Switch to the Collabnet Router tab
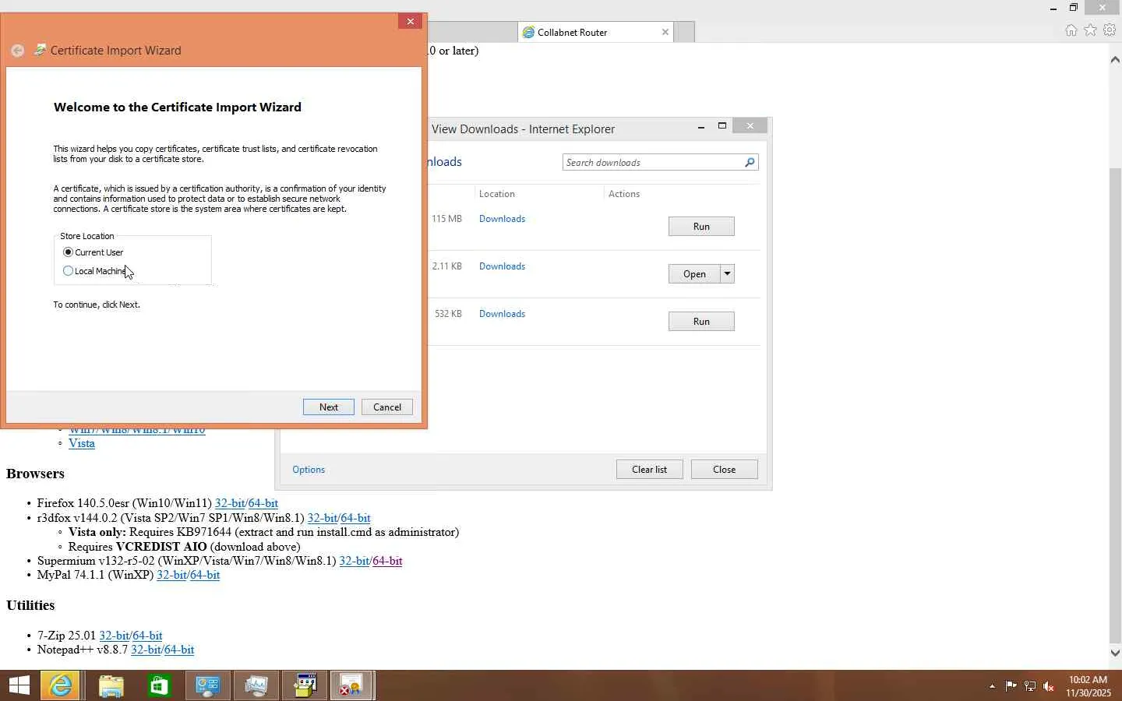Viewport: 1122px width, 701px height. click(596, 32)
